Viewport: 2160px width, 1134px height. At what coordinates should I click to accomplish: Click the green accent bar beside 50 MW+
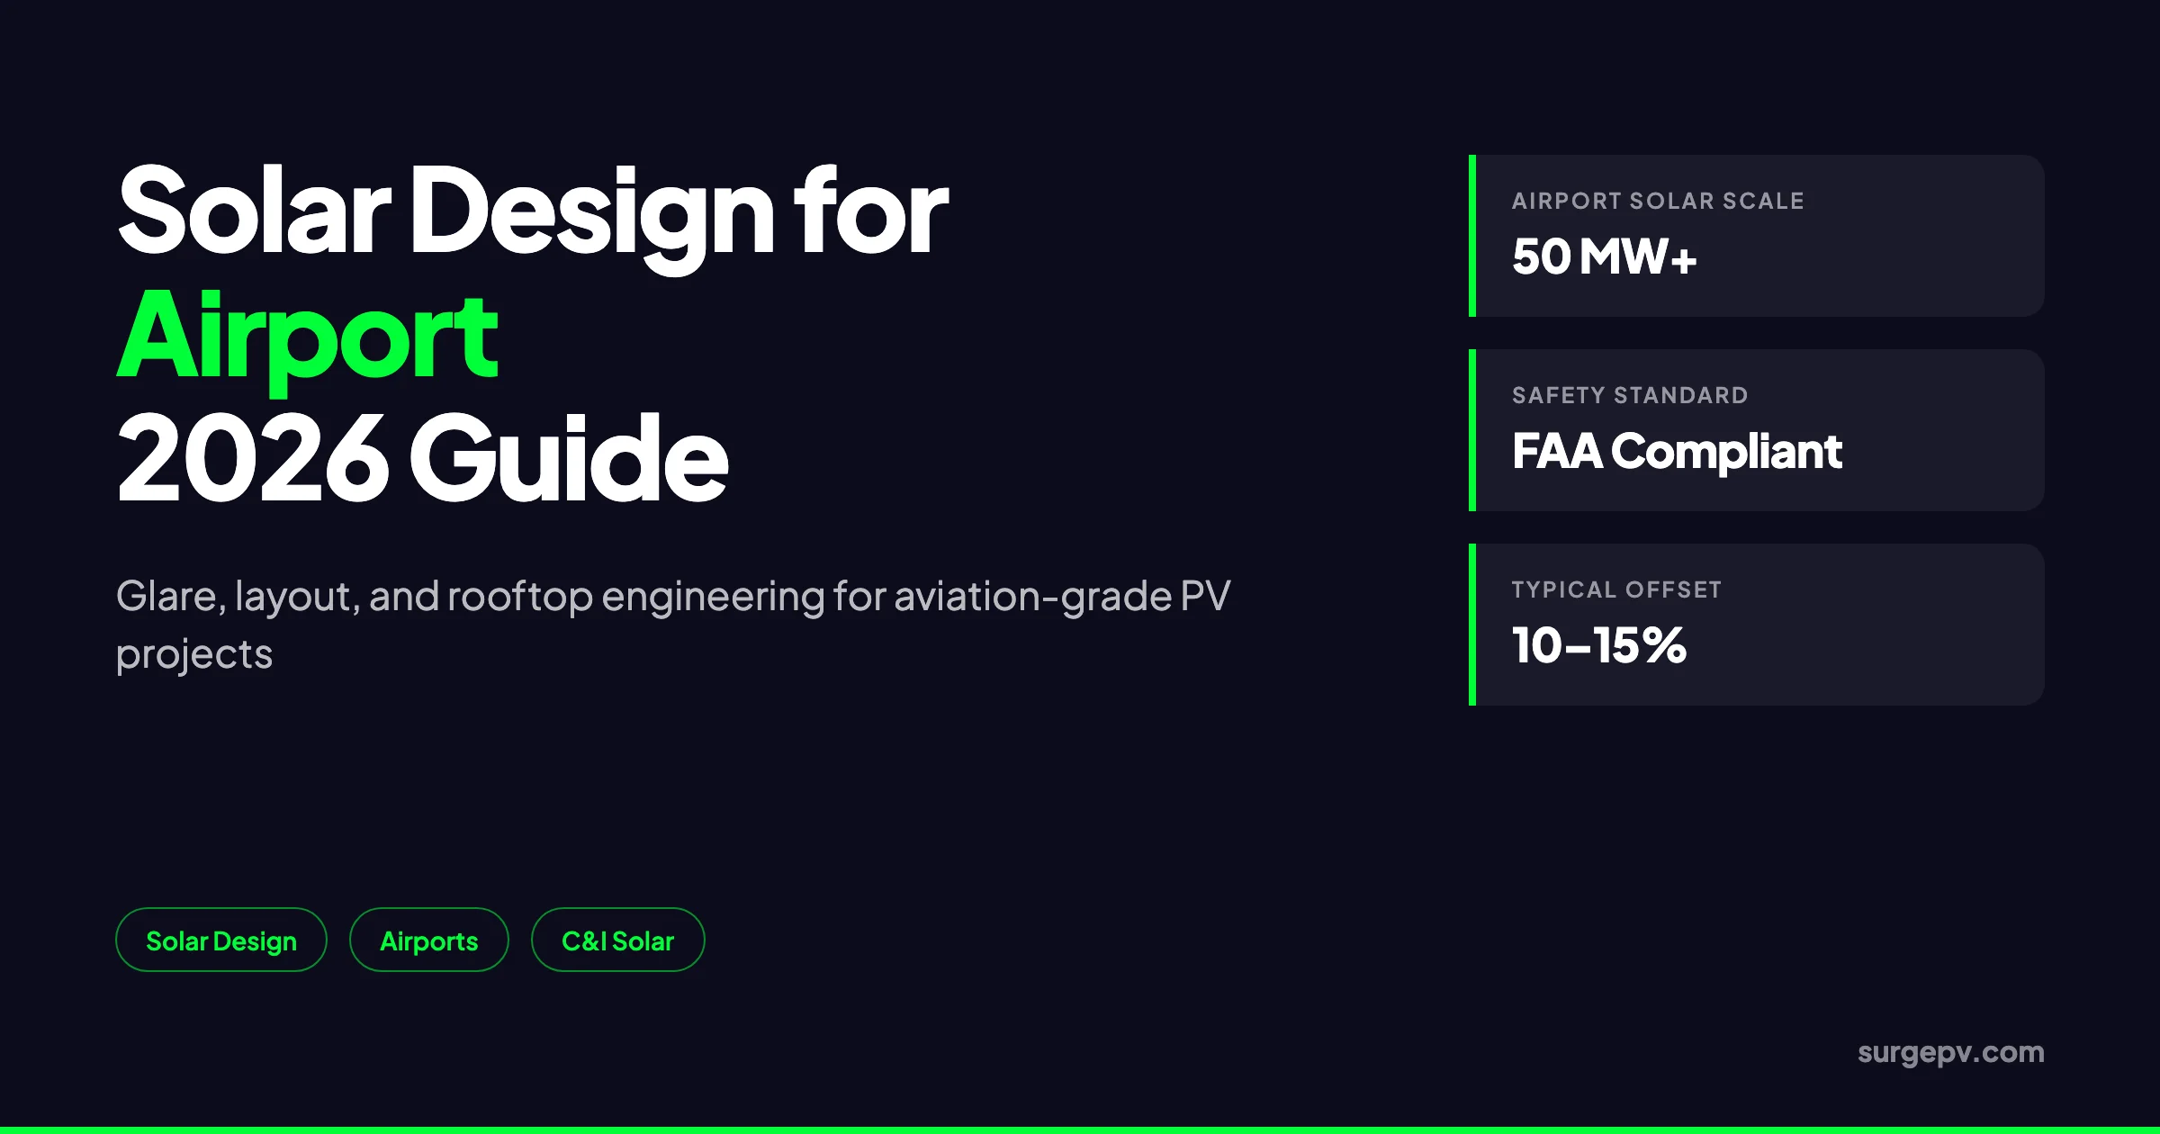tap(1472, 236)
